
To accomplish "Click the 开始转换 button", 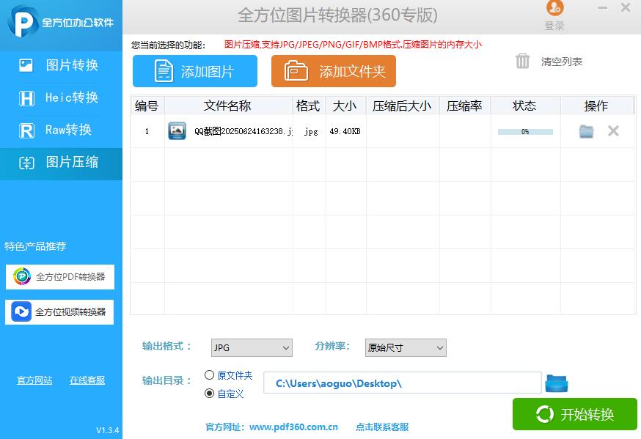I will point(575,414).
